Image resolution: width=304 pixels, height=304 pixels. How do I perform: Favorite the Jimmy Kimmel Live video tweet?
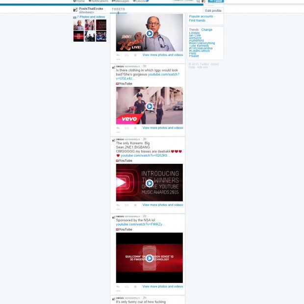(x=135, y=55)
